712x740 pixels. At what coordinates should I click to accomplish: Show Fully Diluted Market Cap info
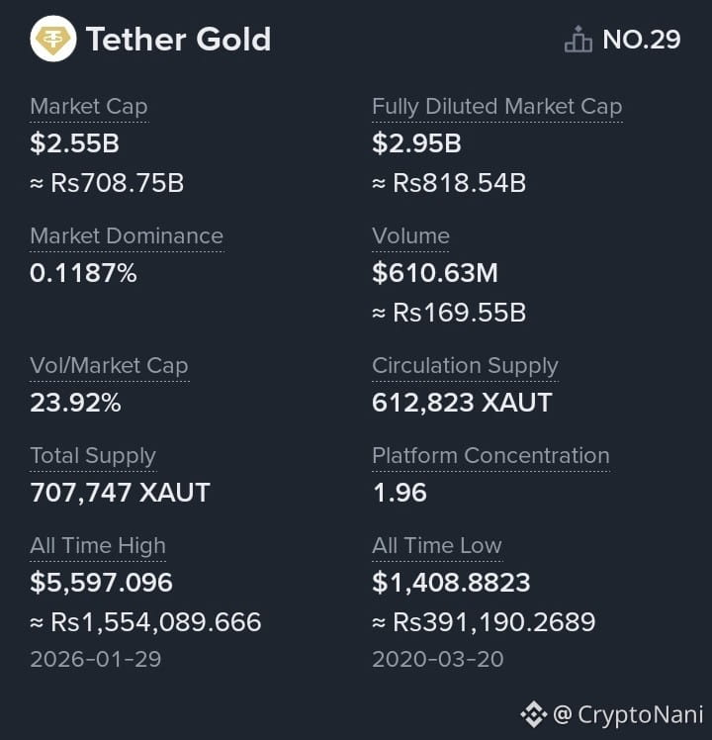[496, 106]
